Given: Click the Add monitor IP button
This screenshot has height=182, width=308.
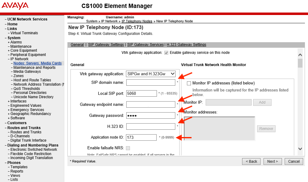Looking at the screenshot, I should 262,102.
